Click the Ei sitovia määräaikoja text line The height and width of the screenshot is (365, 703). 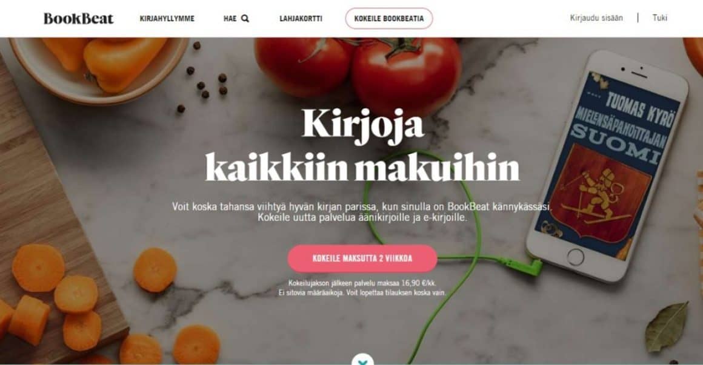click(362, 293)
